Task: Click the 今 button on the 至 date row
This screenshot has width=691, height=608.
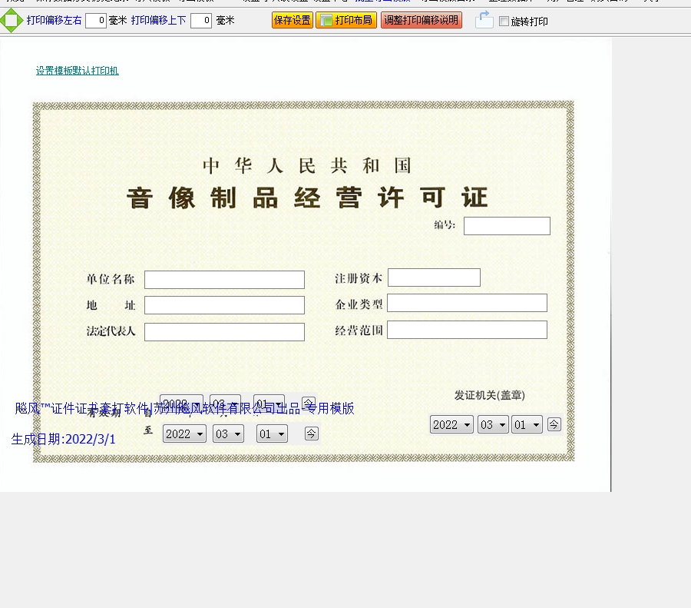Action: click(x=311, y=434)
